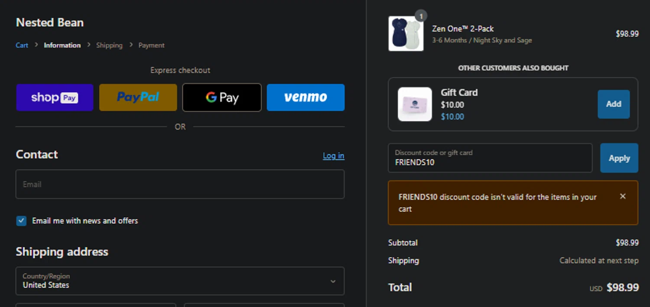Select Google Pay express checkout
The height and width of the screenshot is (307, 650).
[222, 97]
